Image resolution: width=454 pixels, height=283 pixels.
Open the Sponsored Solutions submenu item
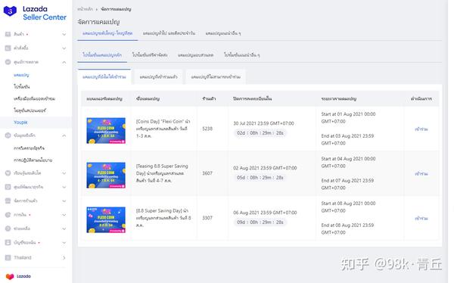(x=30, y=110)
